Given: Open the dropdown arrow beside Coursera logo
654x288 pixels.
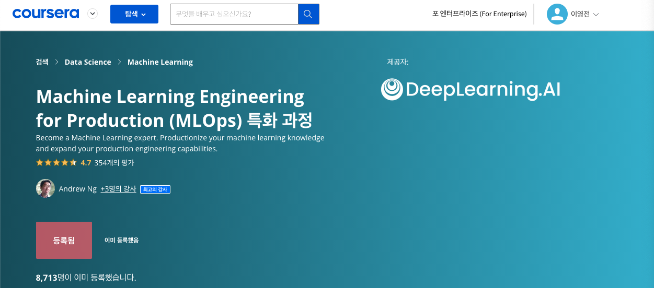Looking at the screenshot, I should point(93,14).
